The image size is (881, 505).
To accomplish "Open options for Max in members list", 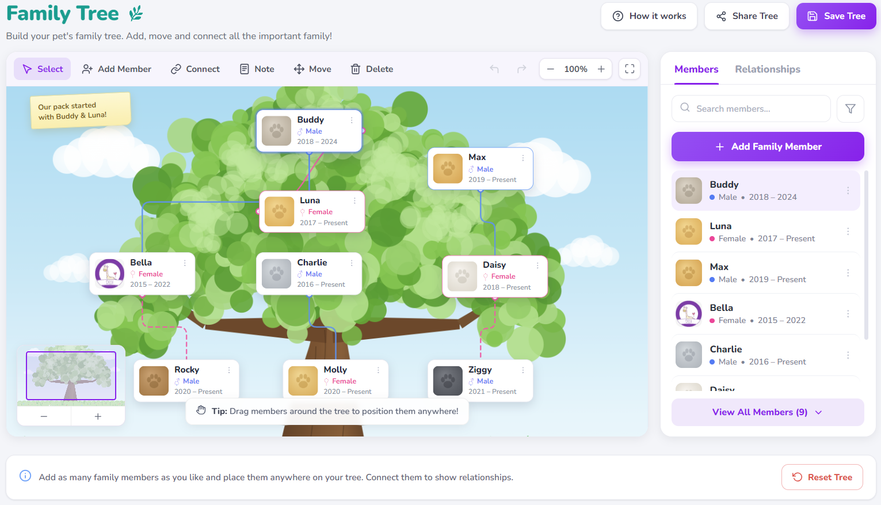I will [848, 273].
